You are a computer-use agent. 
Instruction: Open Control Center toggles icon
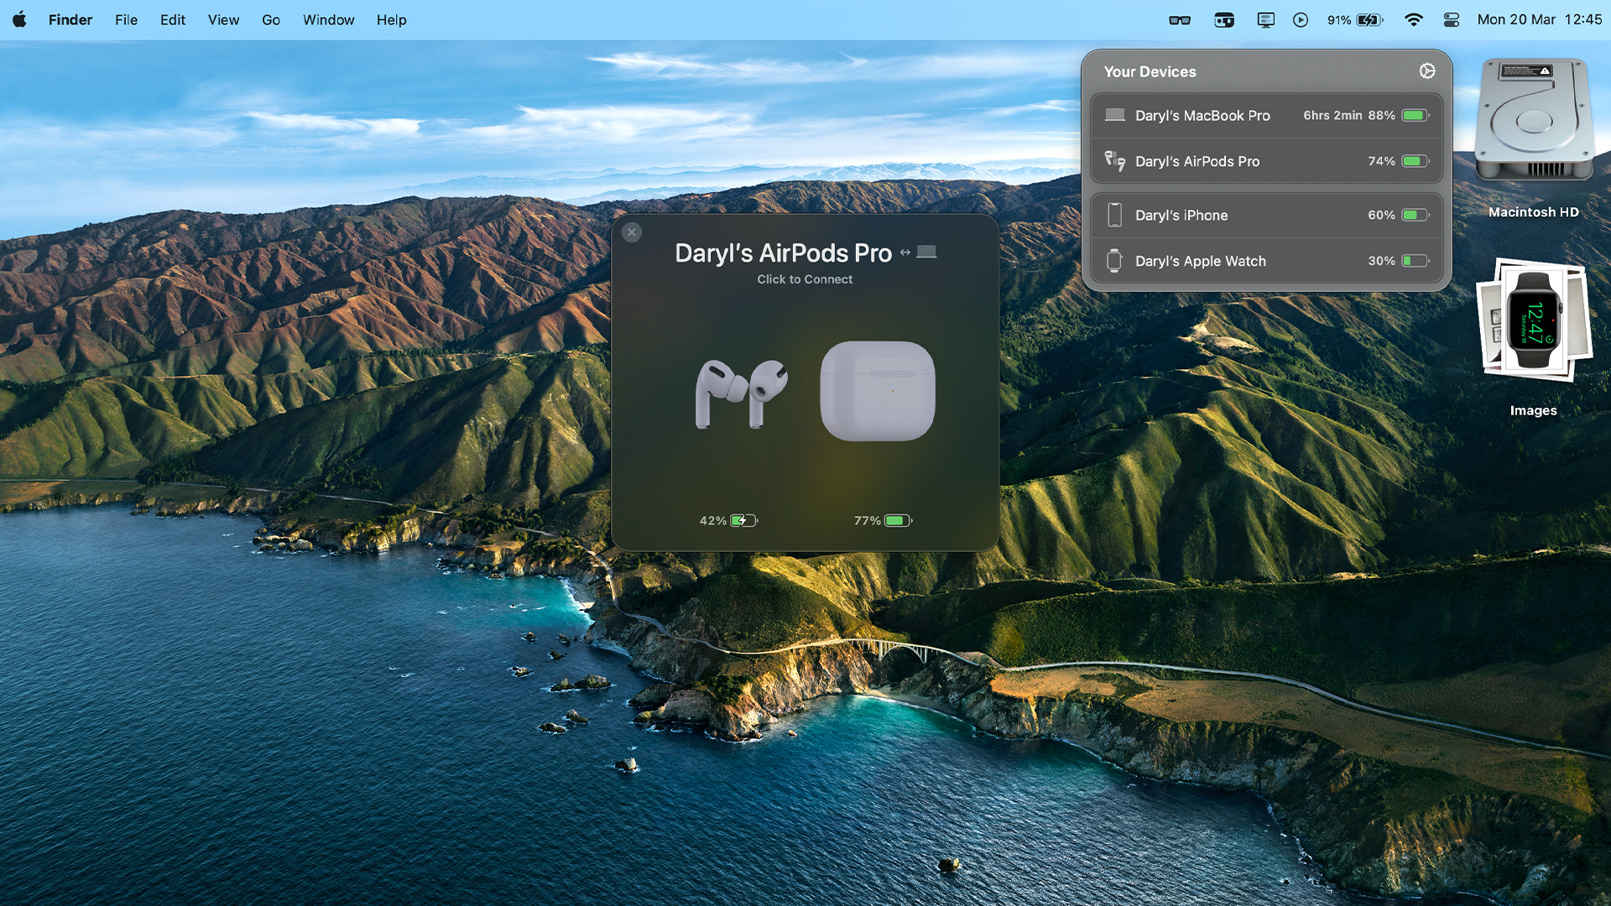click(1452, 20)
